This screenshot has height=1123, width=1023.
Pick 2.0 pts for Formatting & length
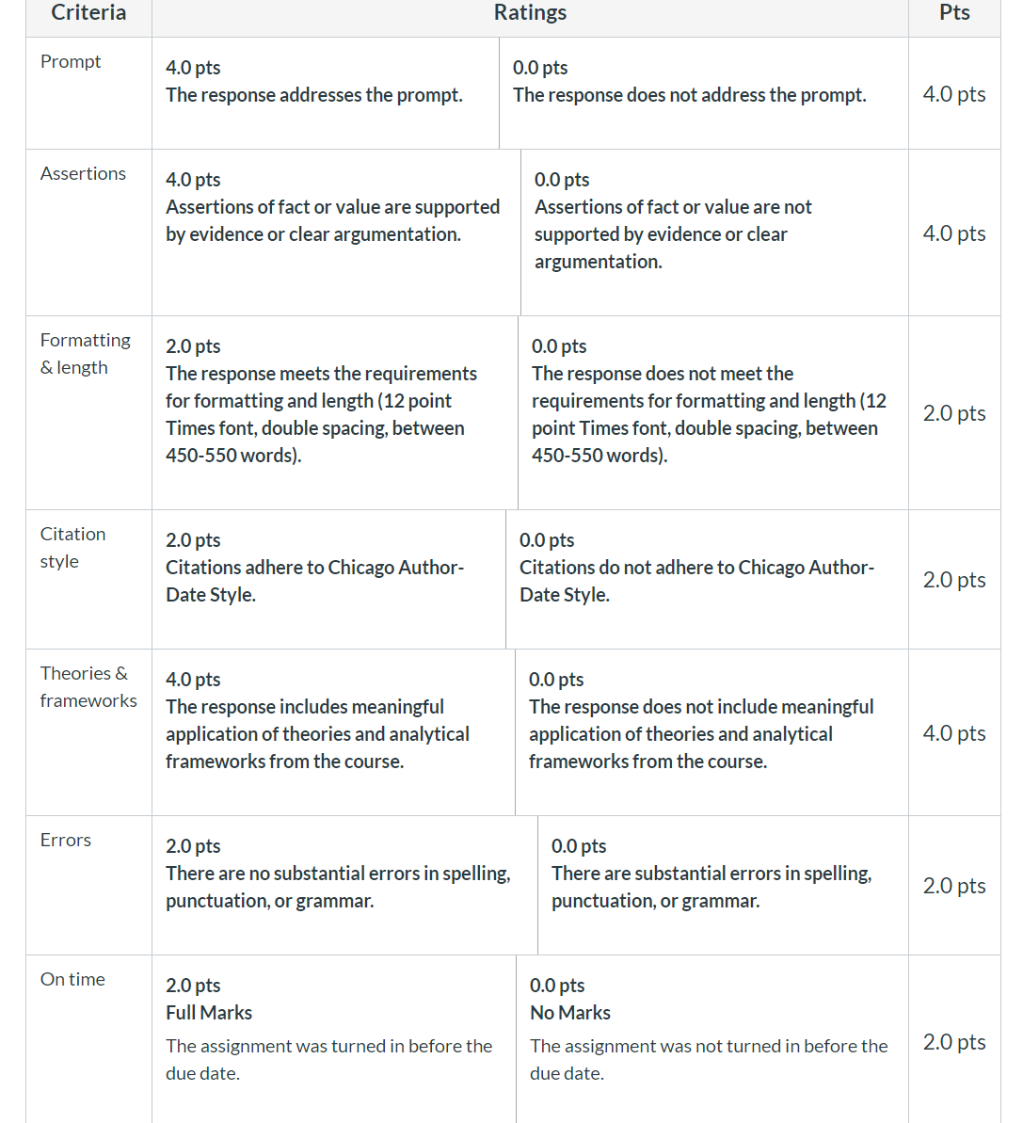click(x=334, y=413)
